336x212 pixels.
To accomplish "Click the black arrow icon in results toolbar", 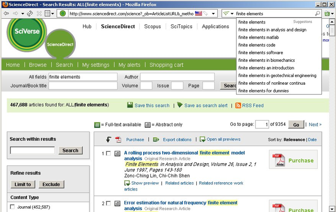I will click(x=108, y=140).
